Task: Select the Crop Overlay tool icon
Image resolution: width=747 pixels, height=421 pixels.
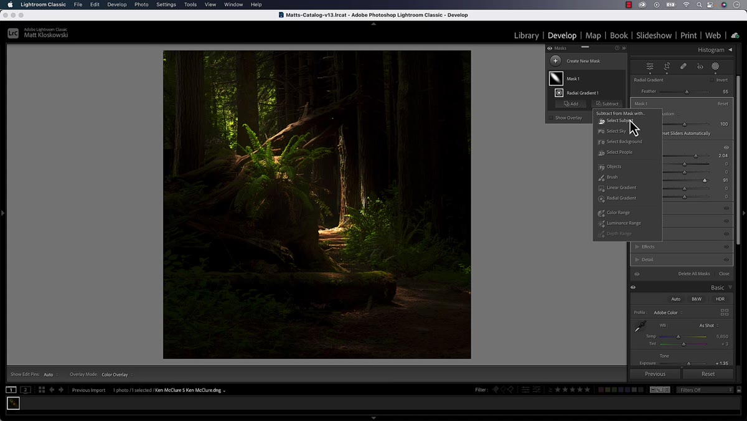Action: point(667,66)
